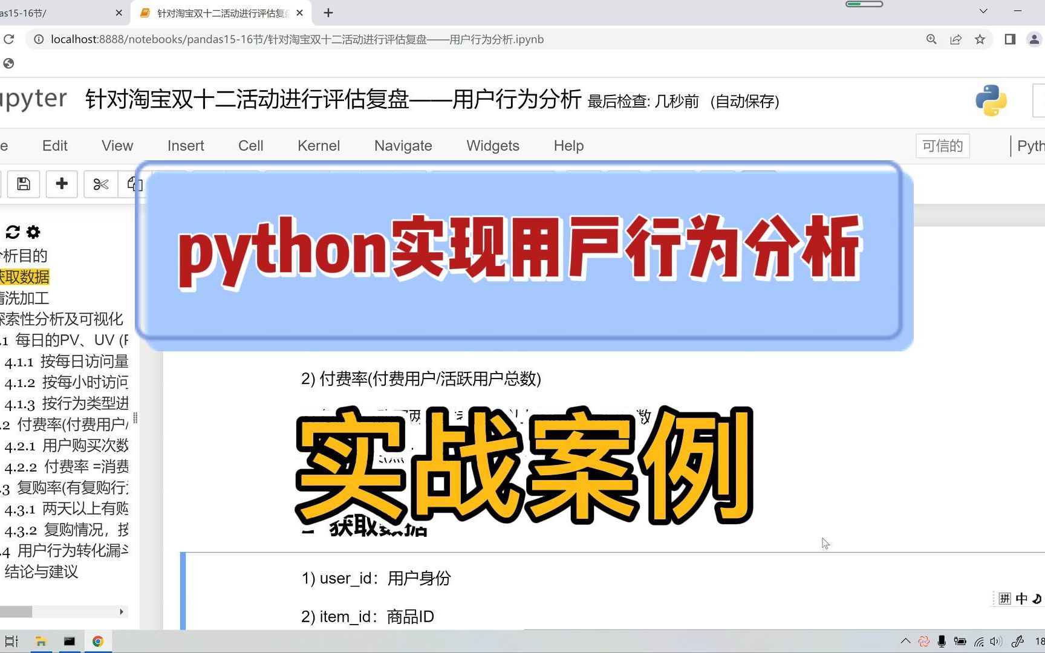
Task: Click the Python logo in the Jupyter header
Action: 991,100
